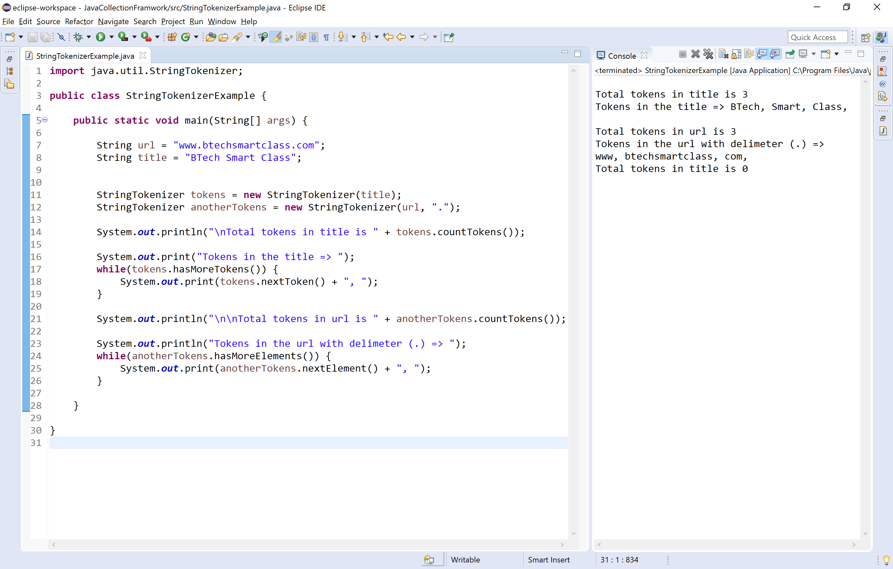The height and width of the screenshot is (569, 893).
Task: Open the Display Selected Console dropdown
Action: 814,54
